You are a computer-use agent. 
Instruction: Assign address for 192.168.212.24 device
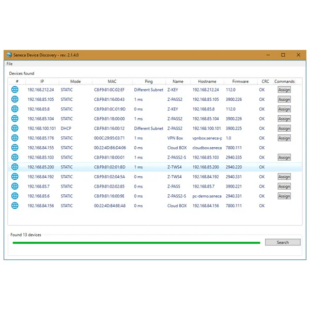point(284,90)
